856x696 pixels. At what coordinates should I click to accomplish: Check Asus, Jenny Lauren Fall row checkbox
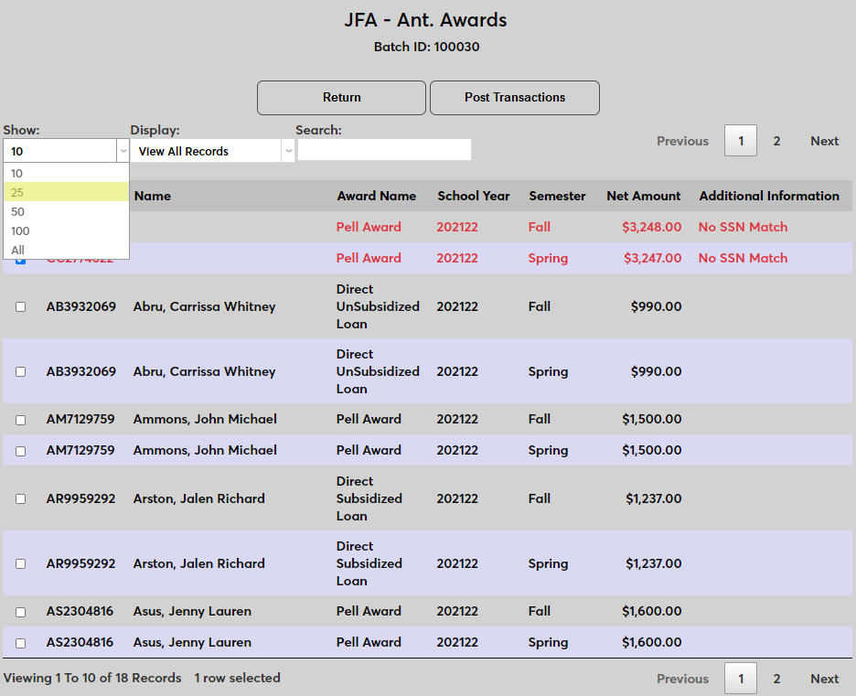pos(20,611)
